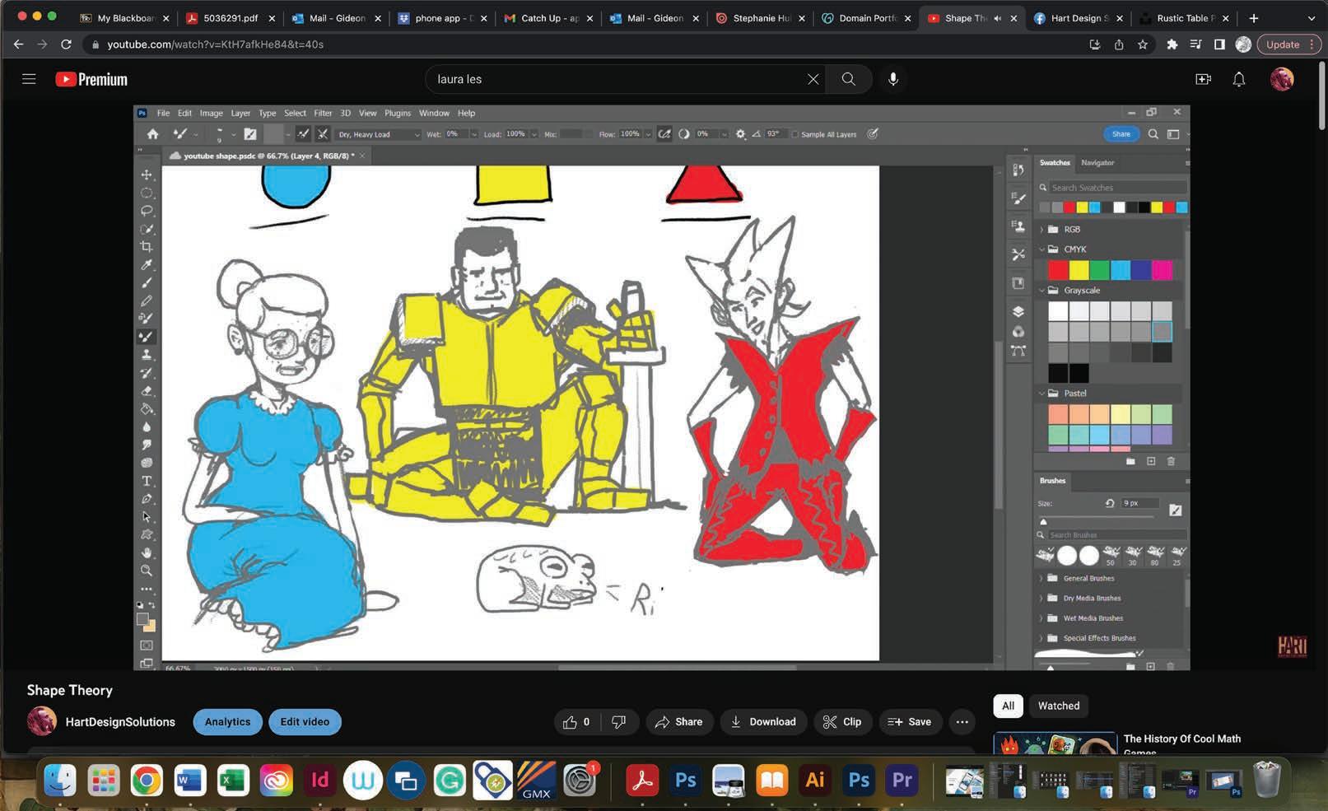This screenshot has width=1328, height=811.
Task: Open Dry, Heavy Load preset dropdown
Action: 378,134
